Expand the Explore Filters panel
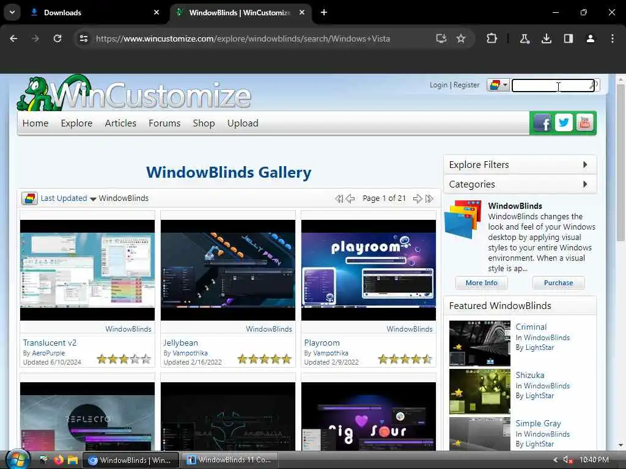 pyautogui.click(x=520, y=165)
